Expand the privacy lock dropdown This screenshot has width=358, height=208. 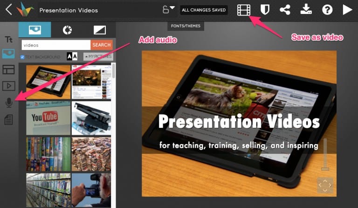point(169,9)
